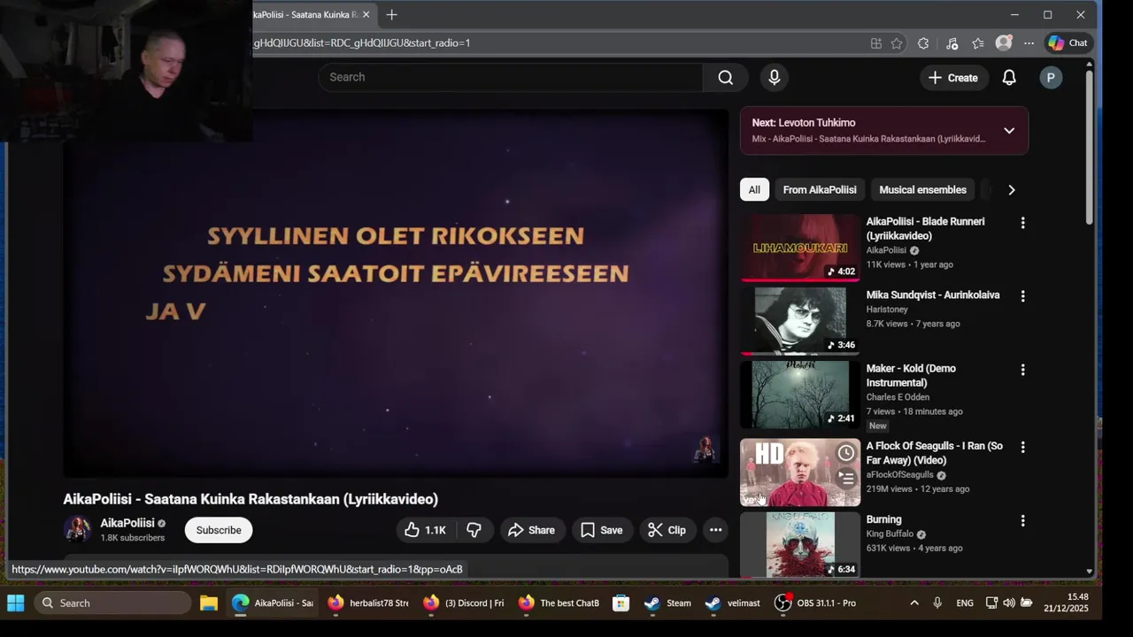Select the All filter chip
1133x637 pixels.
pos(754,189)
